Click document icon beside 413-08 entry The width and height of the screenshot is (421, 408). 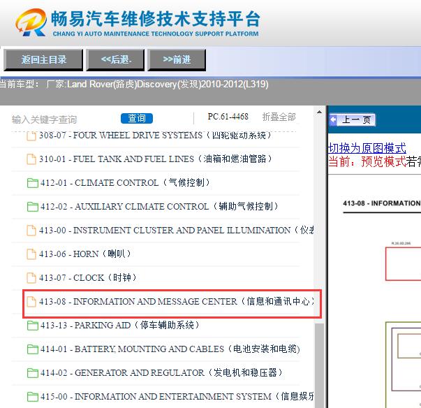pos(31,302)
